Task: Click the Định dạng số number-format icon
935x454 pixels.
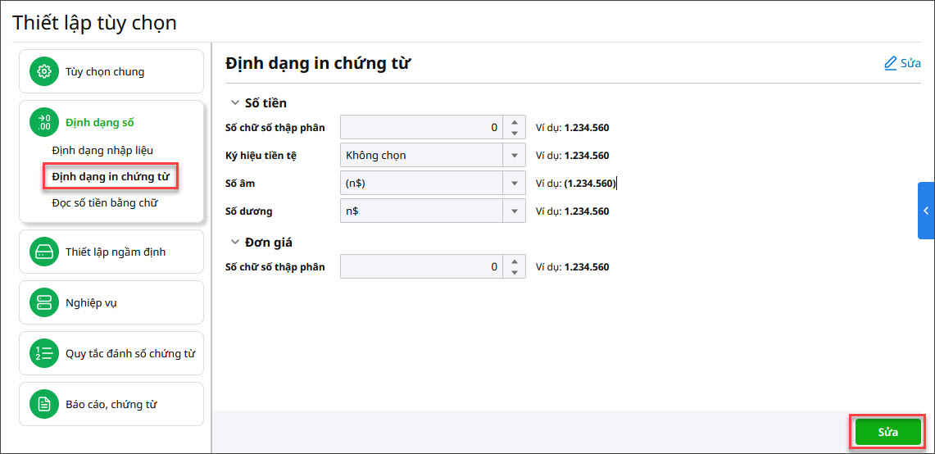Action: tap(44, 123)
